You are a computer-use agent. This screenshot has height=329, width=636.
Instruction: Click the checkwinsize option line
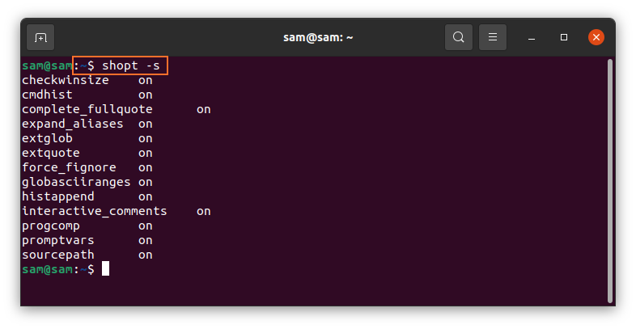click(66, 80)
